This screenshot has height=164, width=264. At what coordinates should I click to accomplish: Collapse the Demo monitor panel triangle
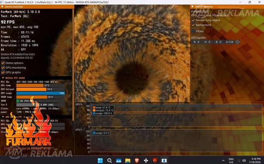tap(2, 7)
